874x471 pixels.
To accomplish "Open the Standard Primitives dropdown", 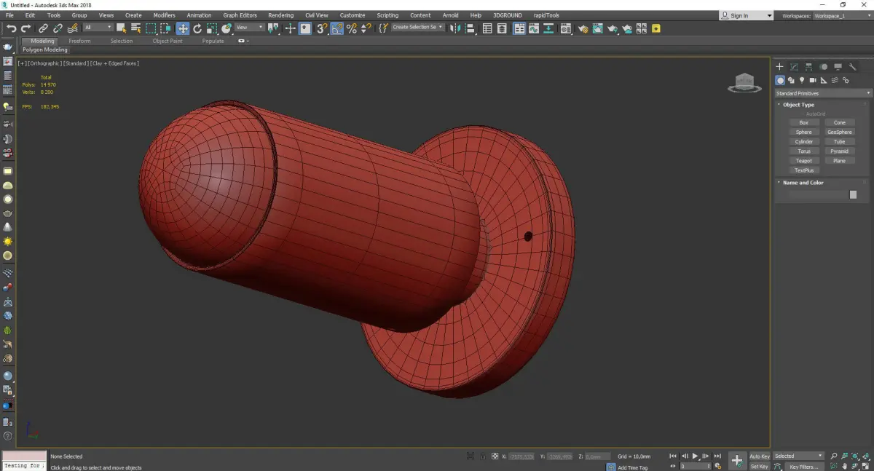I will 823,93.
